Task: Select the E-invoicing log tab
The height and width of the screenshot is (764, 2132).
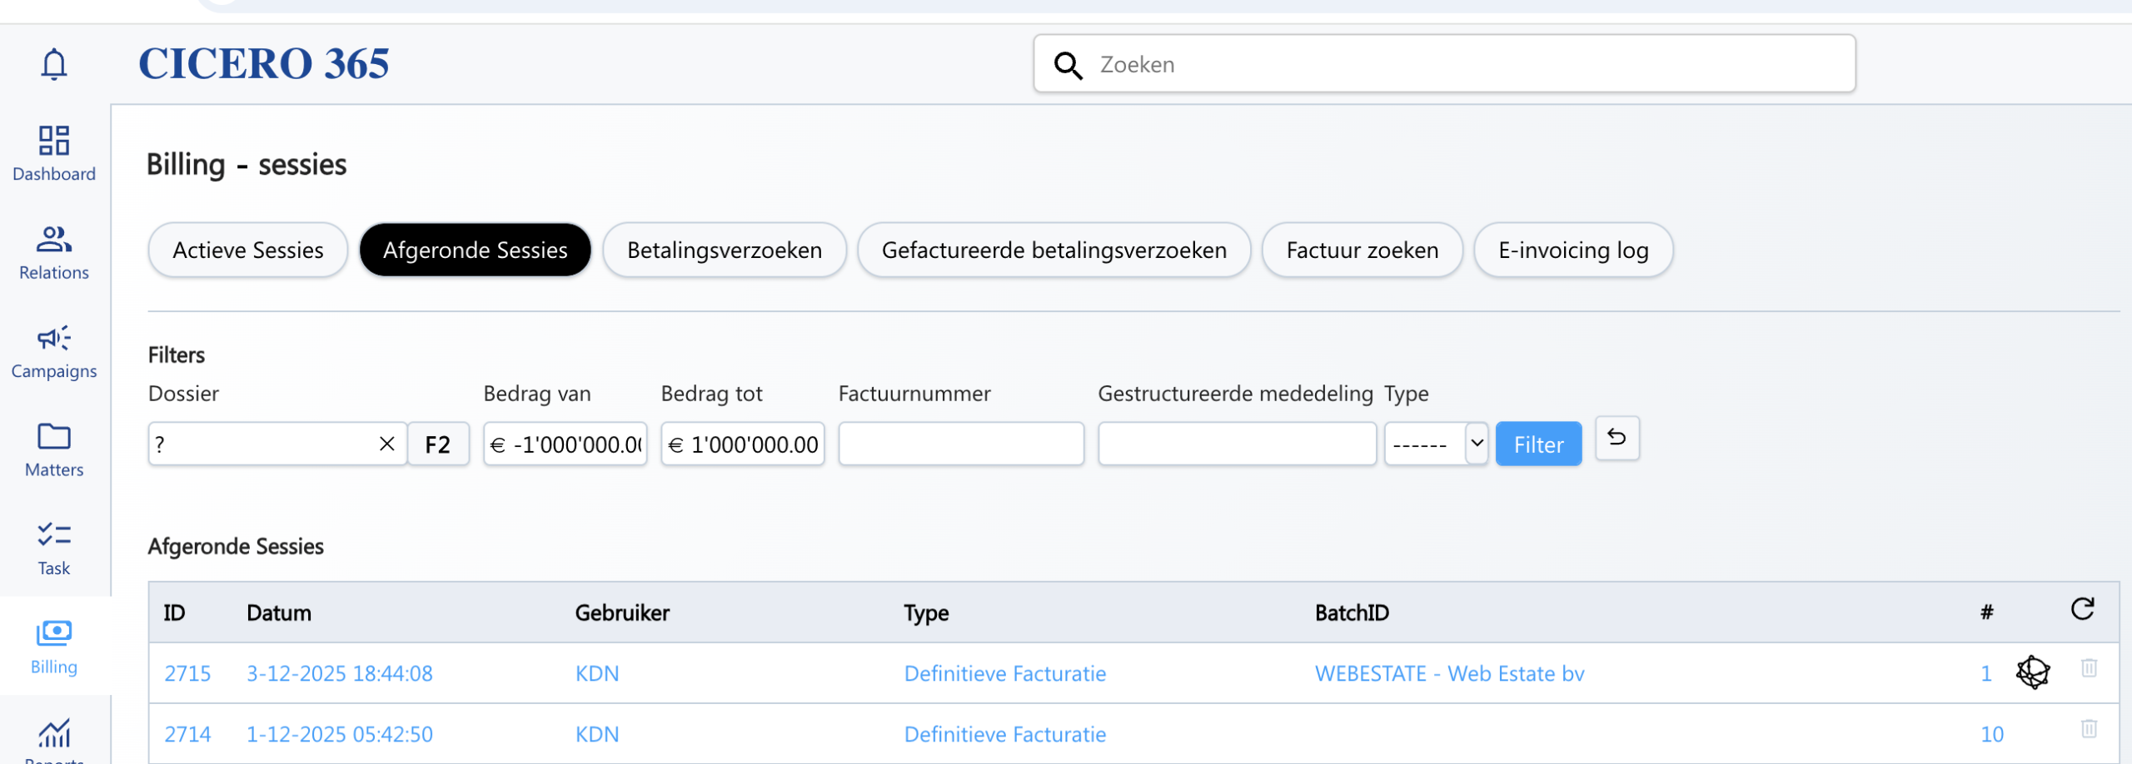Action: tap(1572, 251)
